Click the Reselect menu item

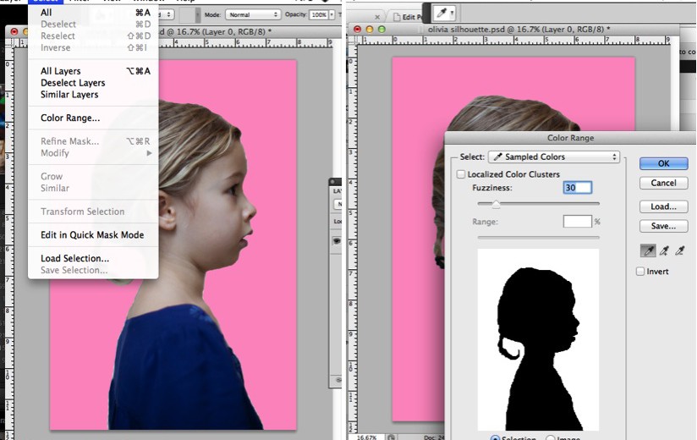(58, 36)
